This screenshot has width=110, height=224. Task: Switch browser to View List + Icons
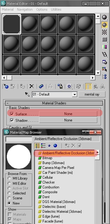[x=43, y=146]
